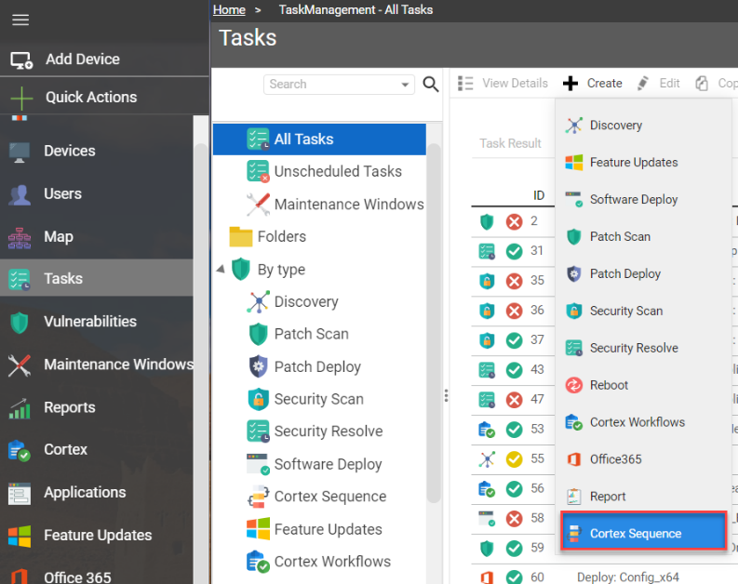Click the failed status icon for task 2
Image resolution: width=738 pixels, height=584 pixels.
(514, 221)
